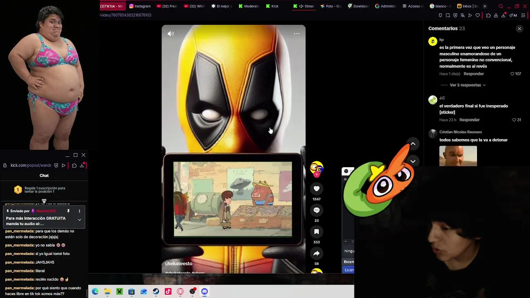This screenshot has width=530, height=298.
Task: Collapse the chat leaderboard handle
Action: [x=44, y=201]
